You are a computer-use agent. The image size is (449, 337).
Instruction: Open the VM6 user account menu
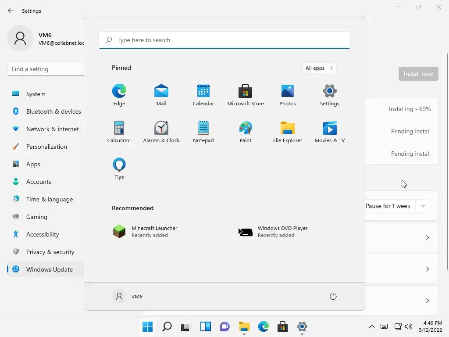click(128, 296)
